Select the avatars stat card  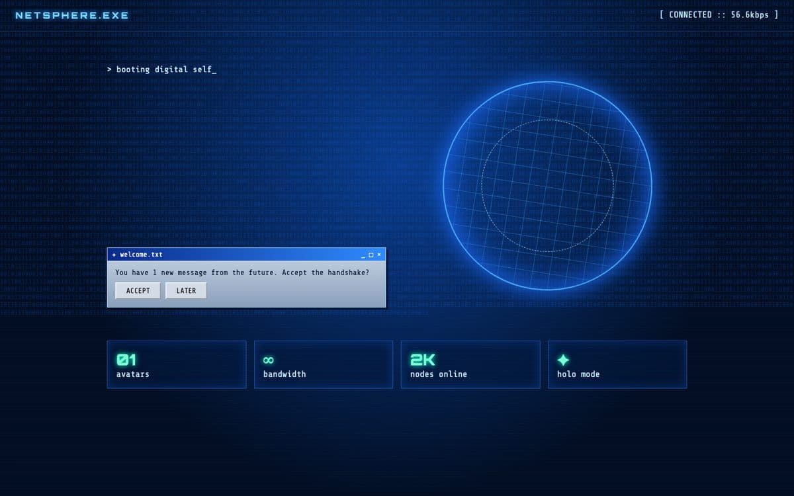point(177,364)
